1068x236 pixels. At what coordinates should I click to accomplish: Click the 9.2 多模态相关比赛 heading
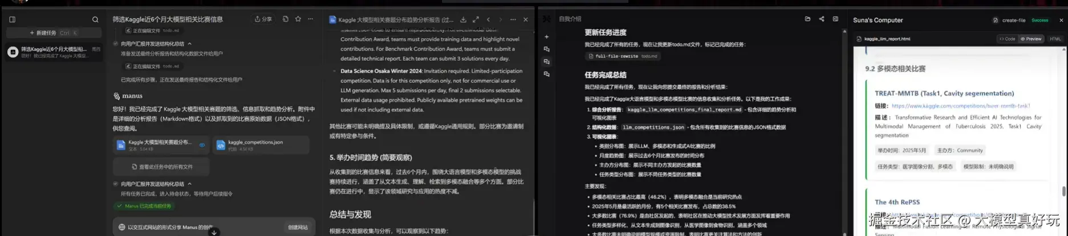coord(895,69)
